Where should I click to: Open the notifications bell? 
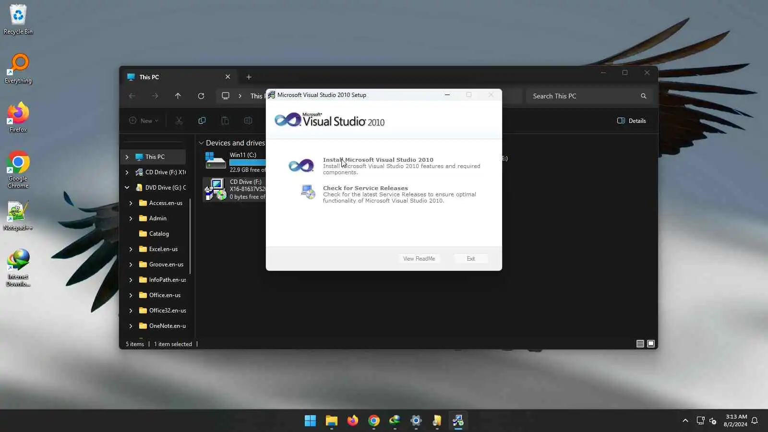[755, 421]
